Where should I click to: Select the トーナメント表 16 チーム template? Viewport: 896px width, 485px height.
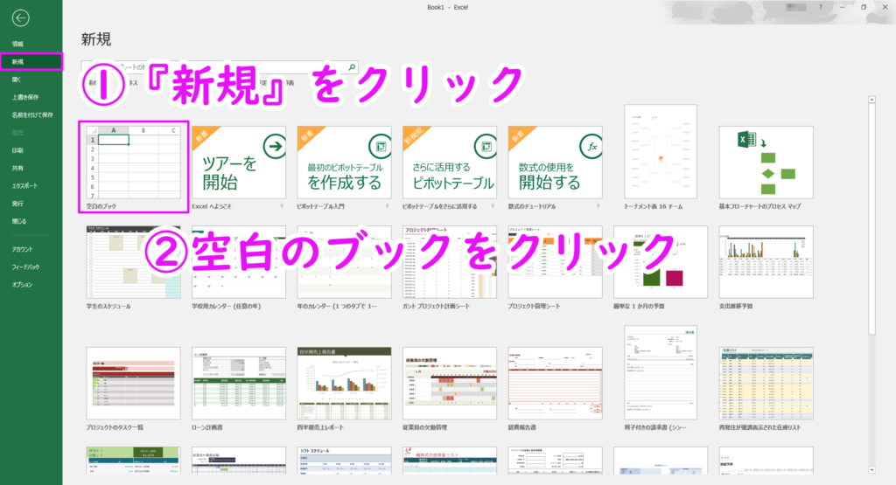[x=661, y=152]
